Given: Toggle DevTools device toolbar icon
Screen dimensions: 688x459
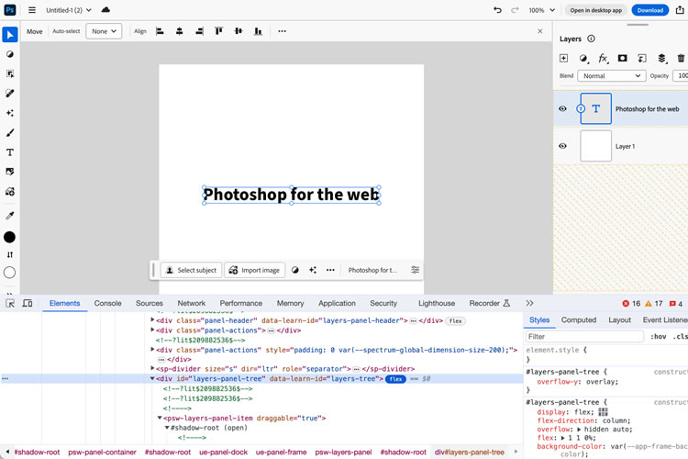Looking at the screenshot, I should click(x=28, y=303).
